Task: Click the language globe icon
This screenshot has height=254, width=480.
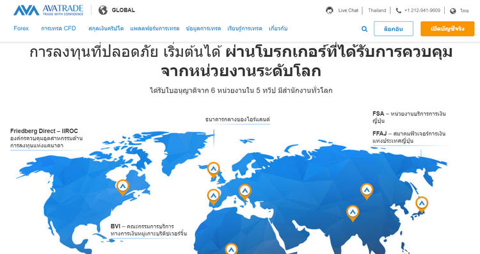Action: pyautogui.click(x=453, y=11)
